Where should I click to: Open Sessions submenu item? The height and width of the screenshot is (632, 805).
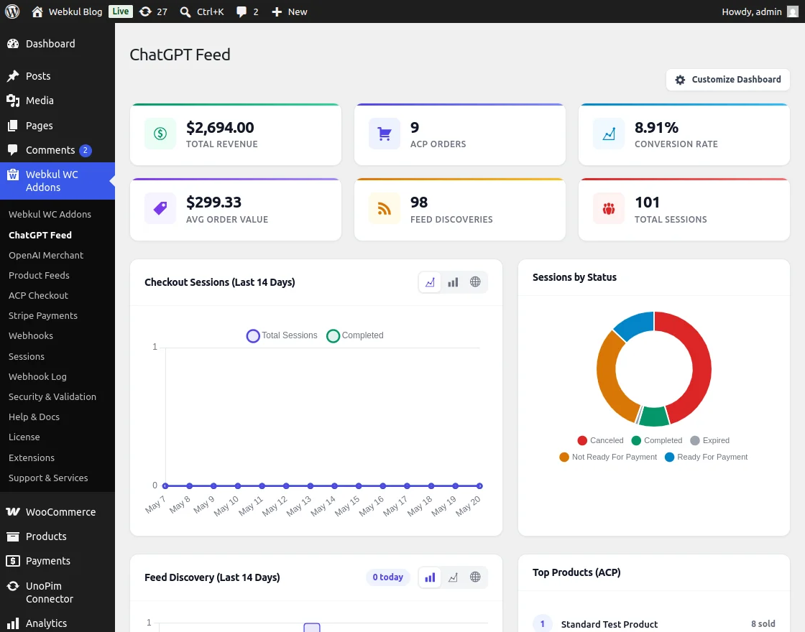click(x=27, y=356)
